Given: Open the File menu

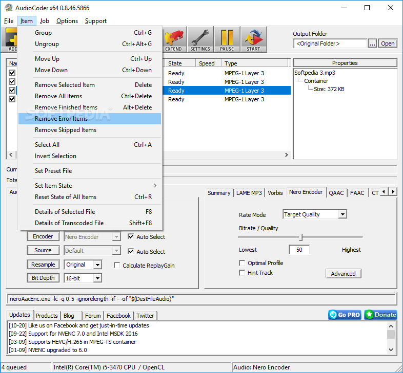Looking at the screenshot, I should click(9, 21).
